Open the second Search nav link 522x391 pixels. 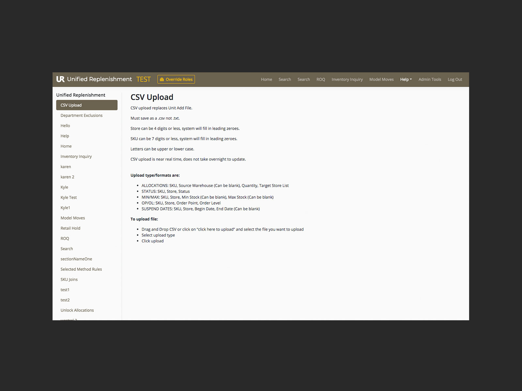(x=304, y=80)
